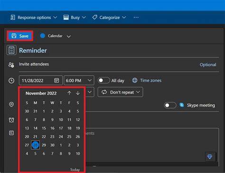Select November 20 in the calendar
The height and width of the screenshot is (173, 225).
click(x=27, y=136)
